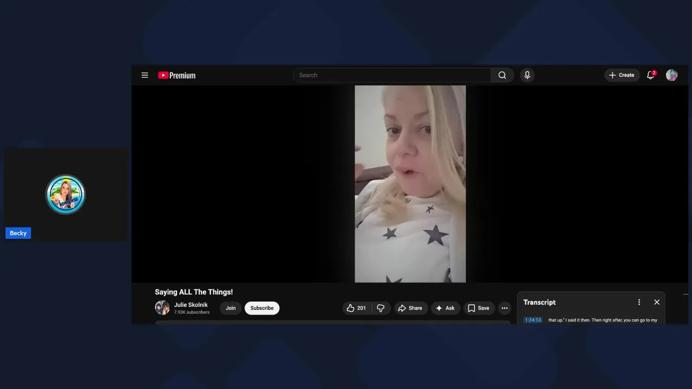This screenshot has width=692, height=389.
Task: Open the account avatar menu
Action: (x=671, y=75)
